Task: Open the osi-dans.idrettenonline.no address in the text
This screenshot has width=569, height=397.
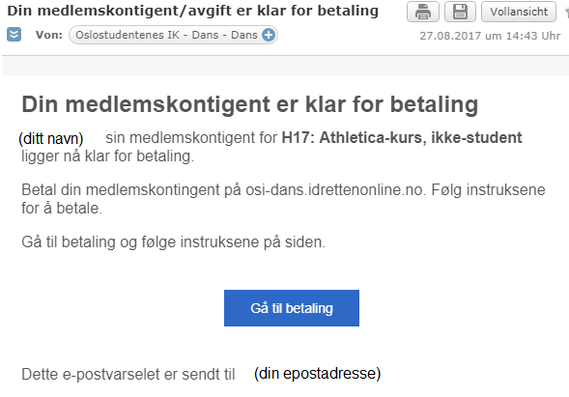Action: click(334, 189)
